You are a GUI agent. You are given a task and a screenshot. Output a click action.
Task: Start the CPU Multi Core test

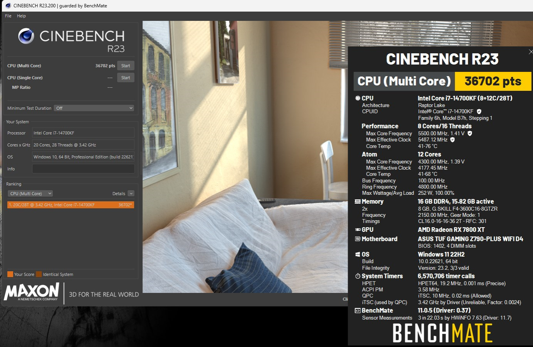126,66
